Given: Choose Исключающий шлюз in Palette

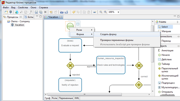Looking at the screenshot, I should point(168,77).
